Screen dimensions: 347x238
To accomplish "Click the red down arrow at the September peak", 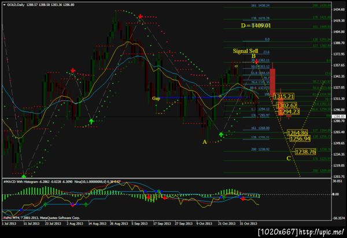I will (x=141, y=16).
